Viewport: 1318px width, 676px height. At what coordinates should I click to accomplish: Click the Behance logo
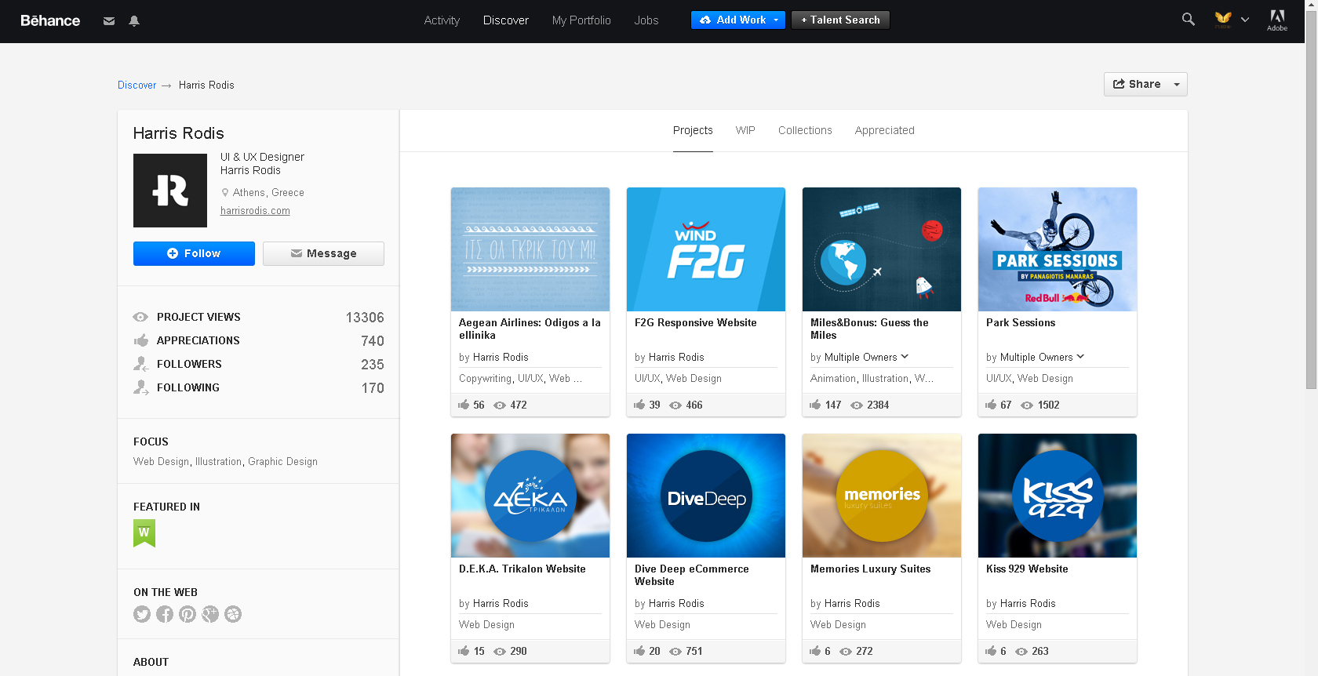50,20
